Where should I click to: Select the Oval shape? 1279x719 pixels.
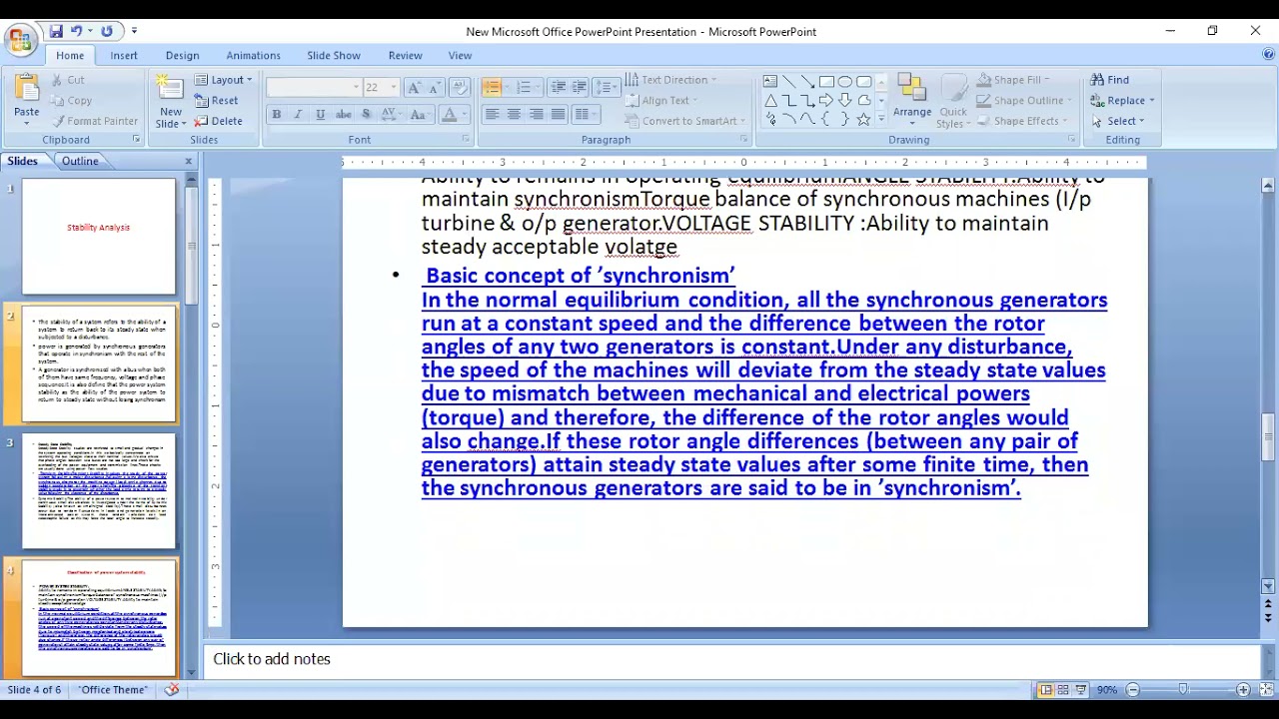click(x=845, y=81)
